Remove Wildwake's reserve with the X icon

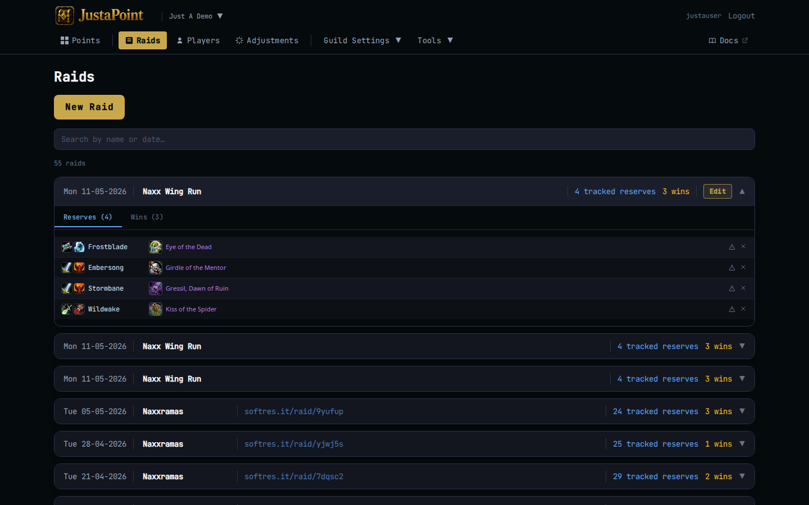click(743, 309)
